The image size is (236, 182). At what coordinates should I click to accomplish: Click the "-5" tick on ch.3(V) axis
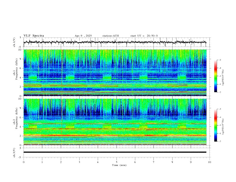tap(20, 157)
